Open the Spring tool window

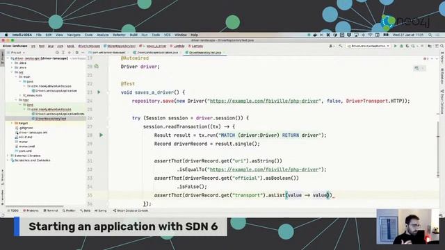coord(101,210)
